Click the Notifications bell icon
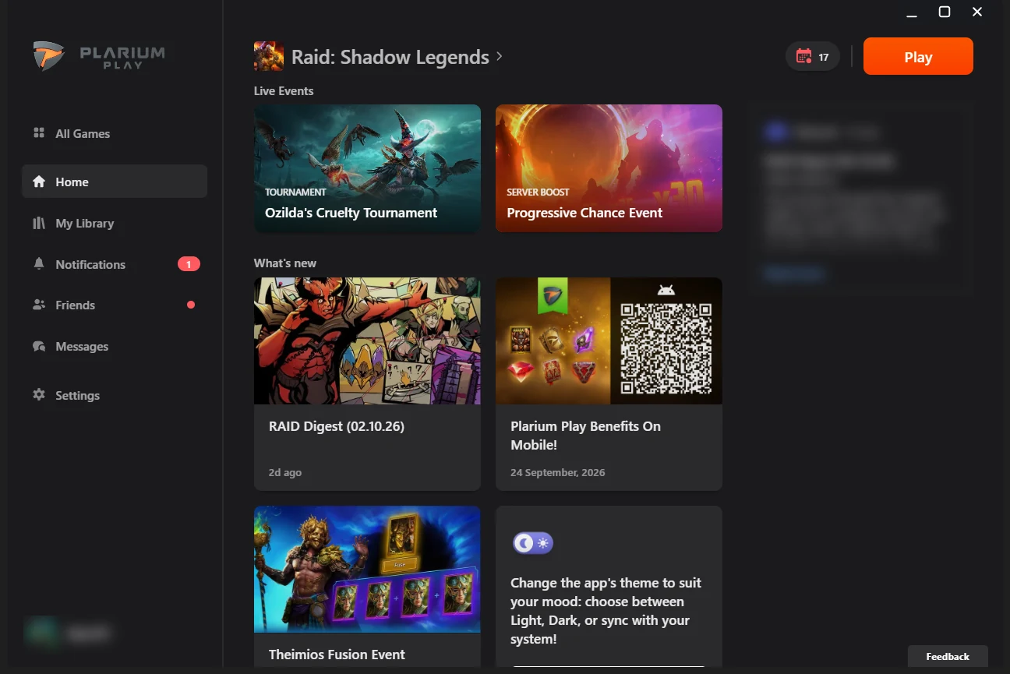1010x674 pixels. pos(39,264)
